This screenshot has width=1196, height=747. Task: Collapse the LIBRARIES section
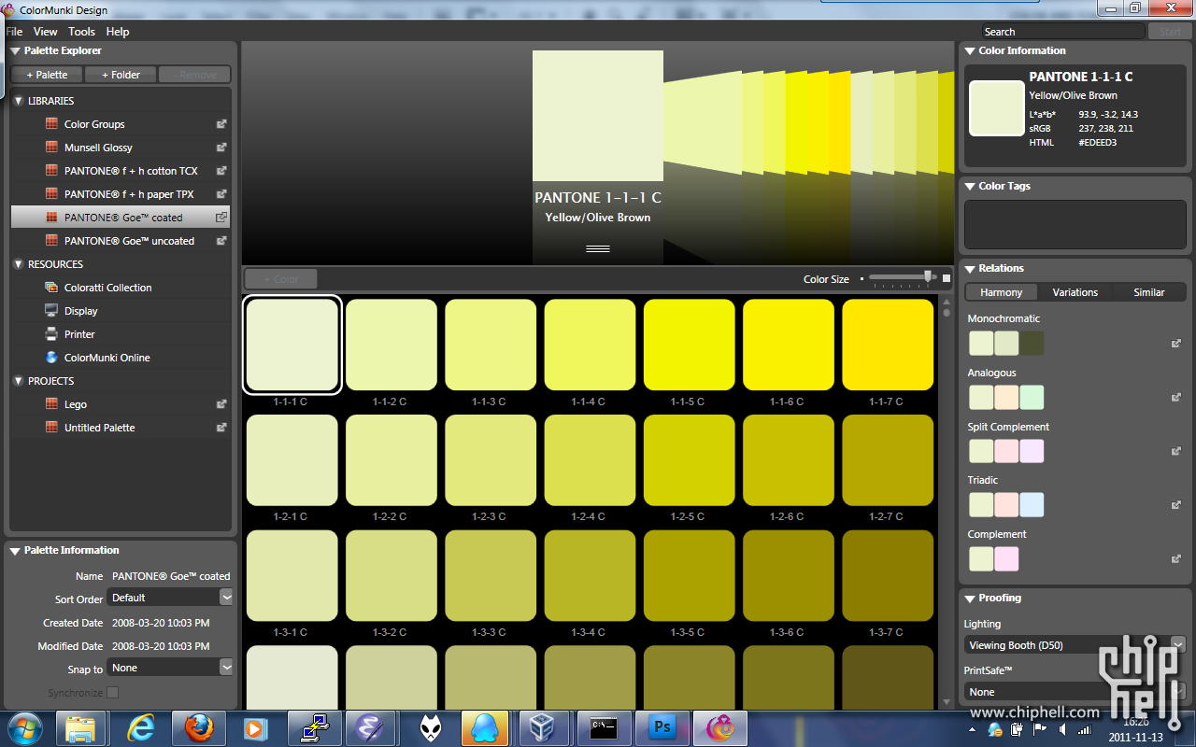[19, 101]
